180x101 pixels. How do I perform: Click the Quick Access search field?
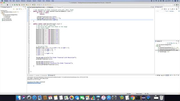click(x=168, y=5)
